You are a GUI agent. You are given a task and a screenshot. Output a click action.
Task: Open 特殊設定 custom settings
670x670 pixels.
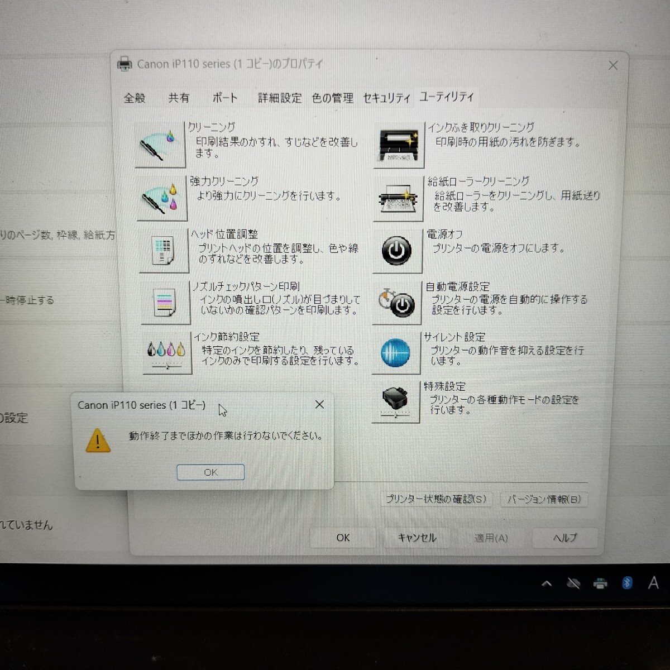(395, 402)
